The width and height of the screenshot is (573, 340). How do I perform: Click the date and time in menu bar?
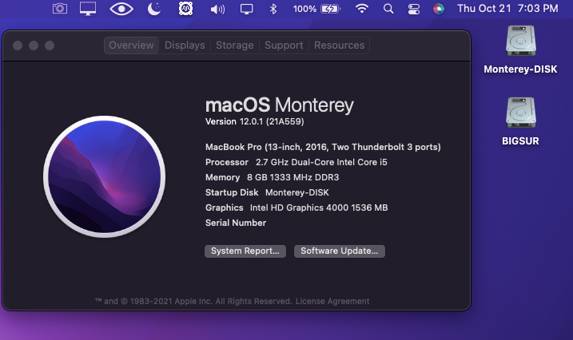click(507, 9)
